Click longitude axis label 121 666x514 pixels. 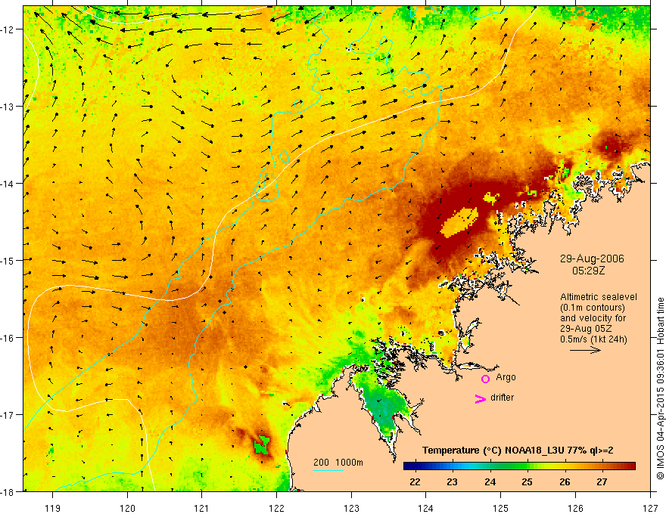point(202,508)
